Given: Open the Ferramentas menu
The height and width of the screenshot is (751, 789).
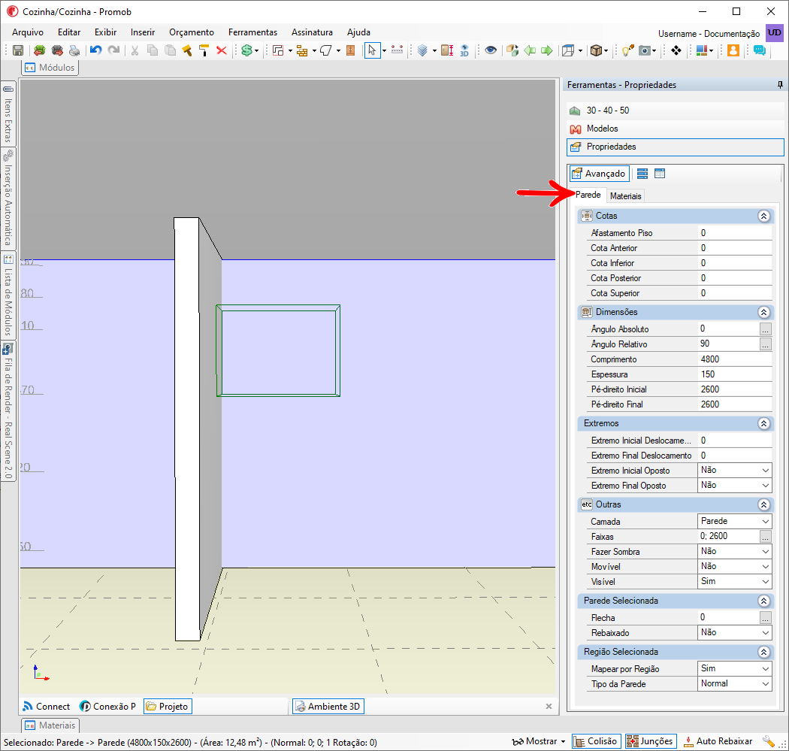Looking at the screenshot, I should pyautogui.click(x=252, y=32).
